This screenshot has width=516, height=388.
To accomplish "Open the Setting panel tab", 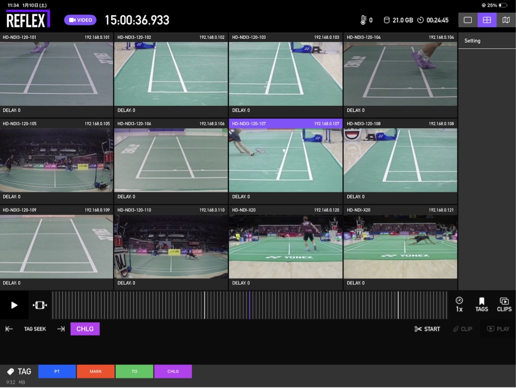I will pos(472,41).
